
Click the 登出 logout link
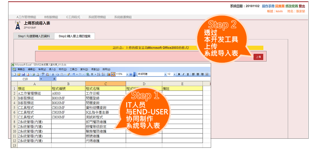[x=302, y=6]
